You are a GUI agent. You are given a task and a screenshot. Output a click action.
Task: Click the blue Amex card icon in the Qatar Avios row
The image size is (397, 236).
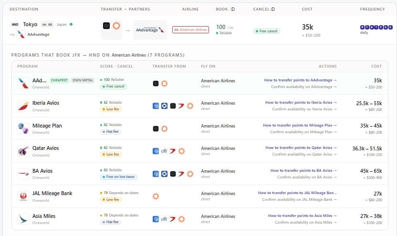[156, 151]
